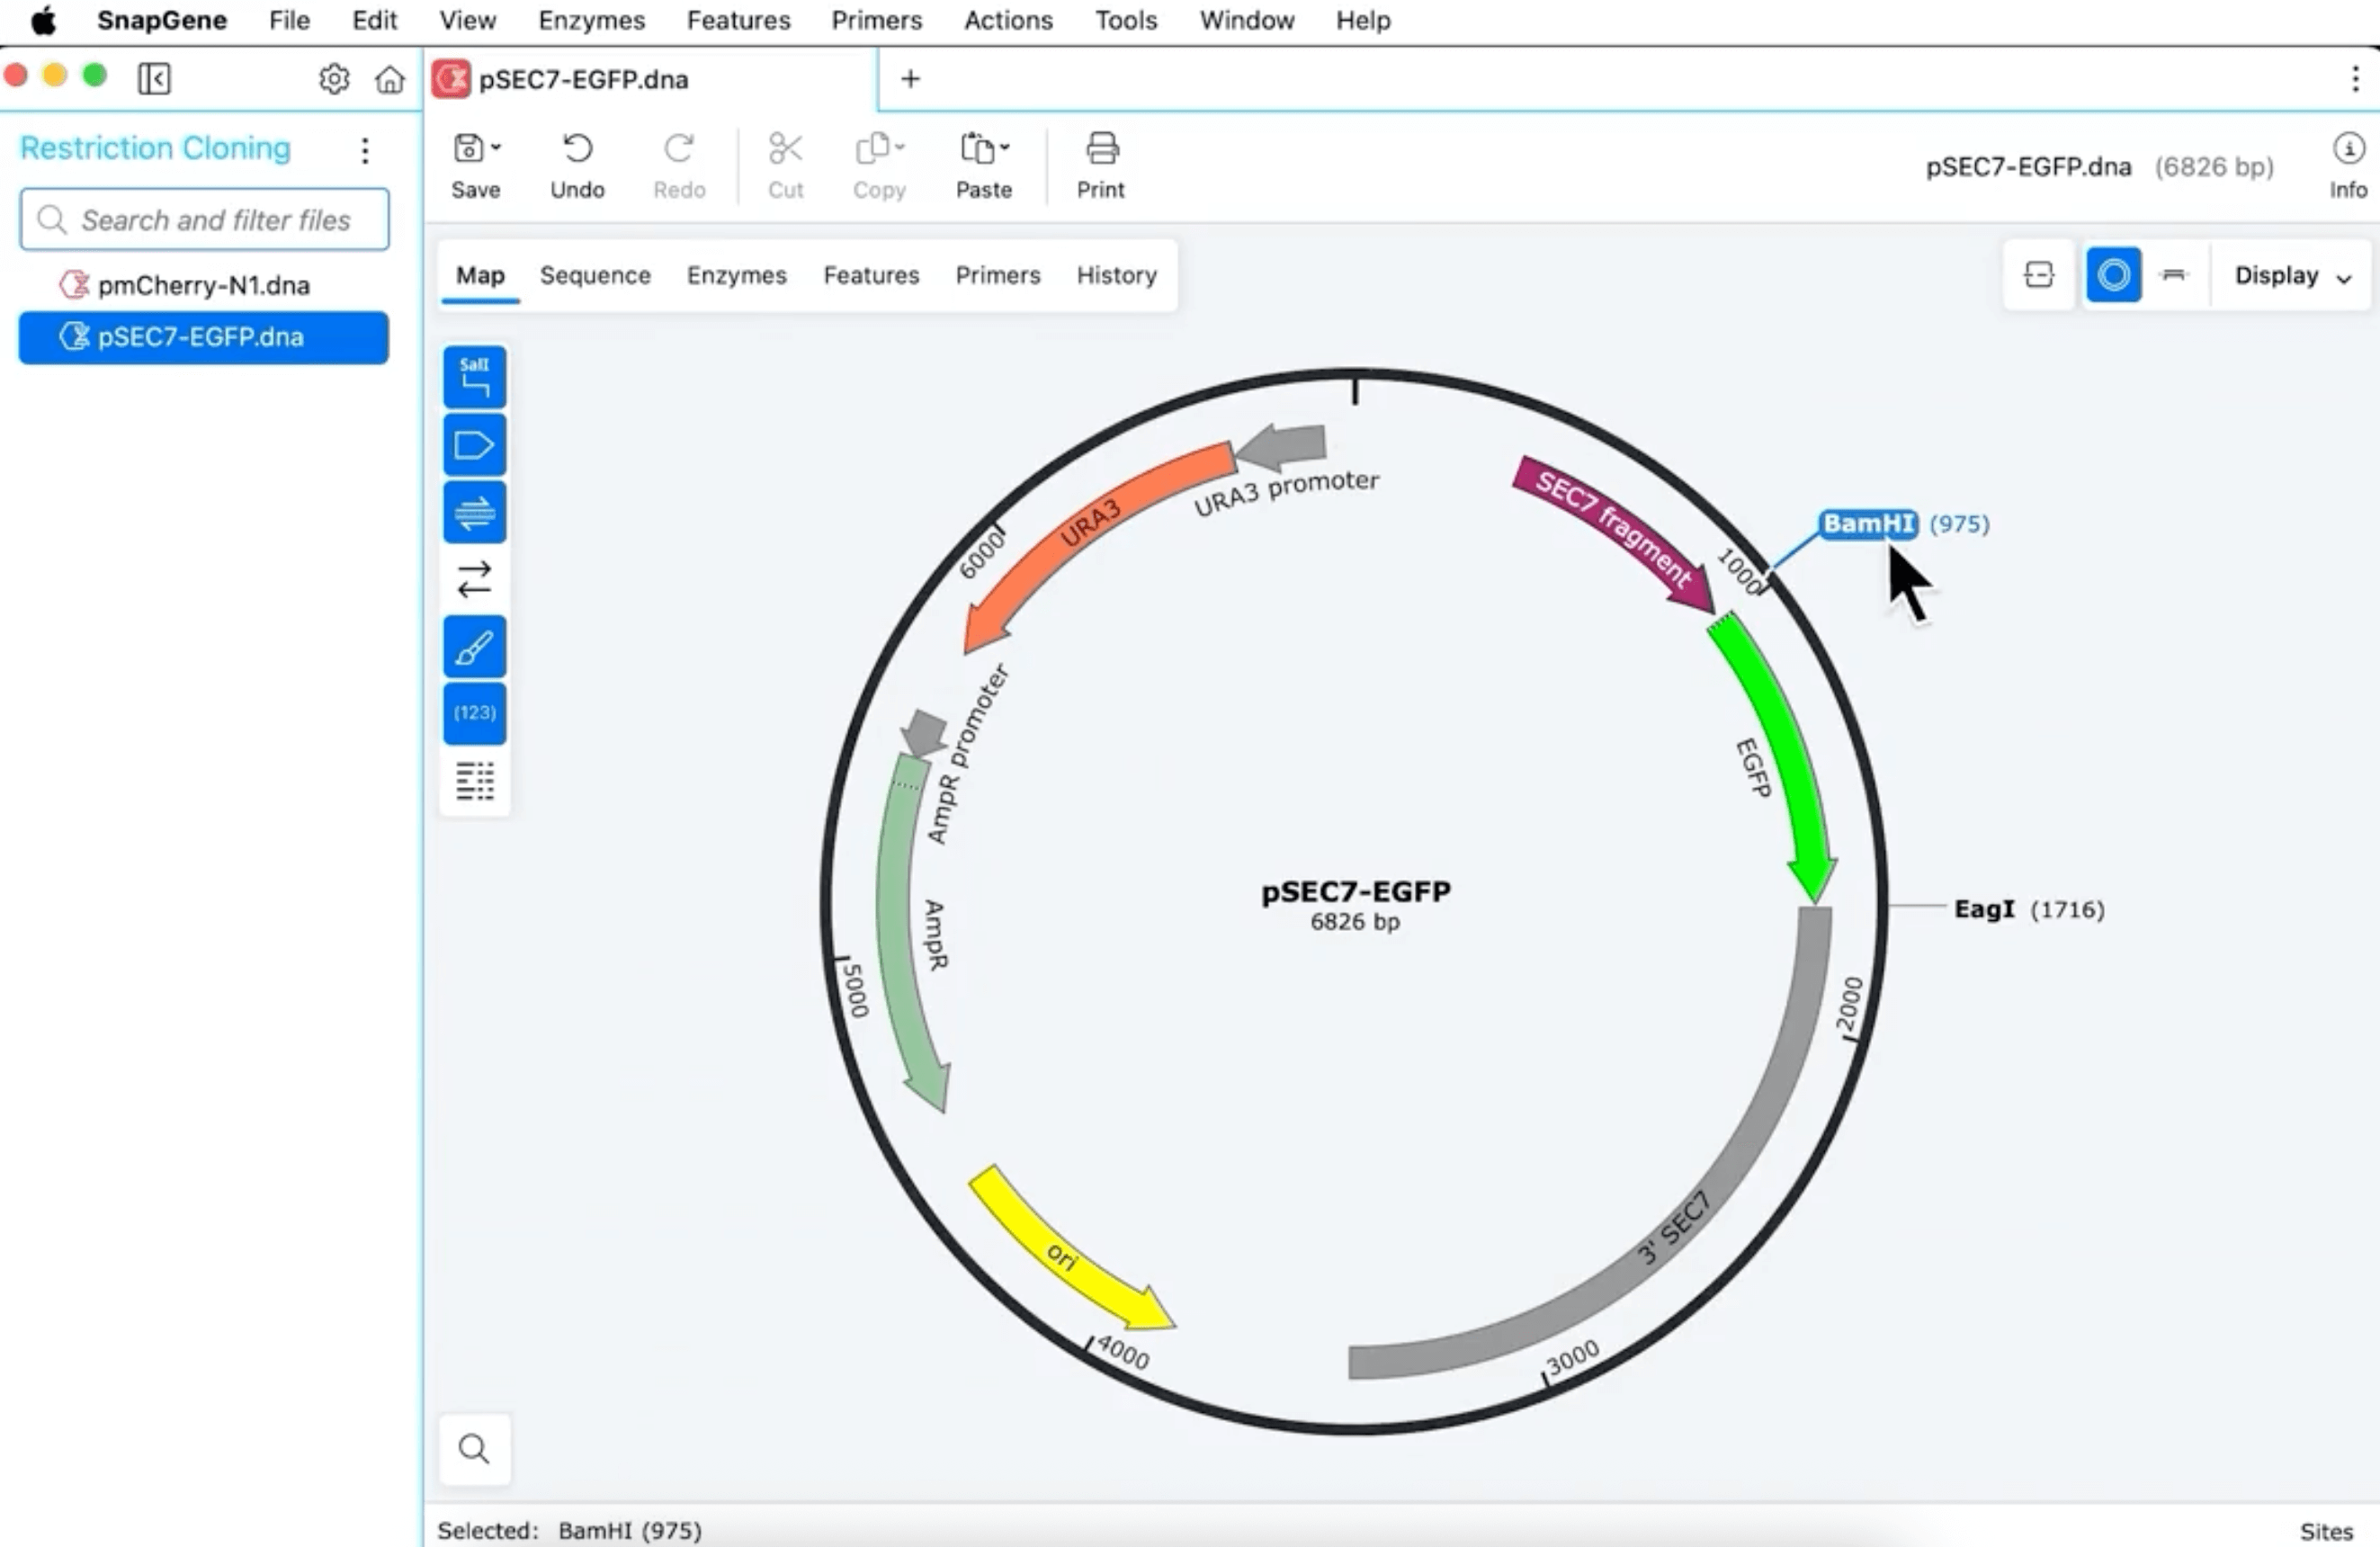Image resolution: width=2380 pixels, height=1547 pixels.
Task: Toggle the show enzymes SalI button
Action: tap(474, 377)
